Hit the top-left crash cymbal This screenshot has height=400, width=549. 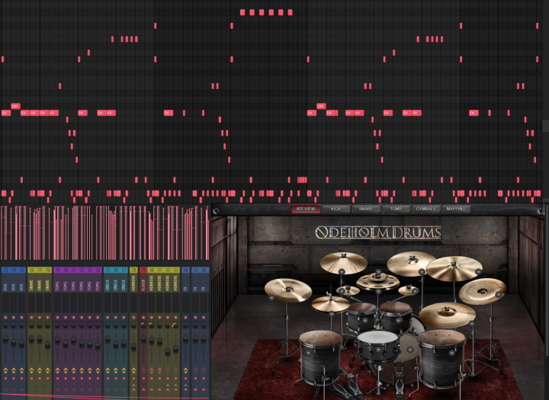tap(343, 262)
